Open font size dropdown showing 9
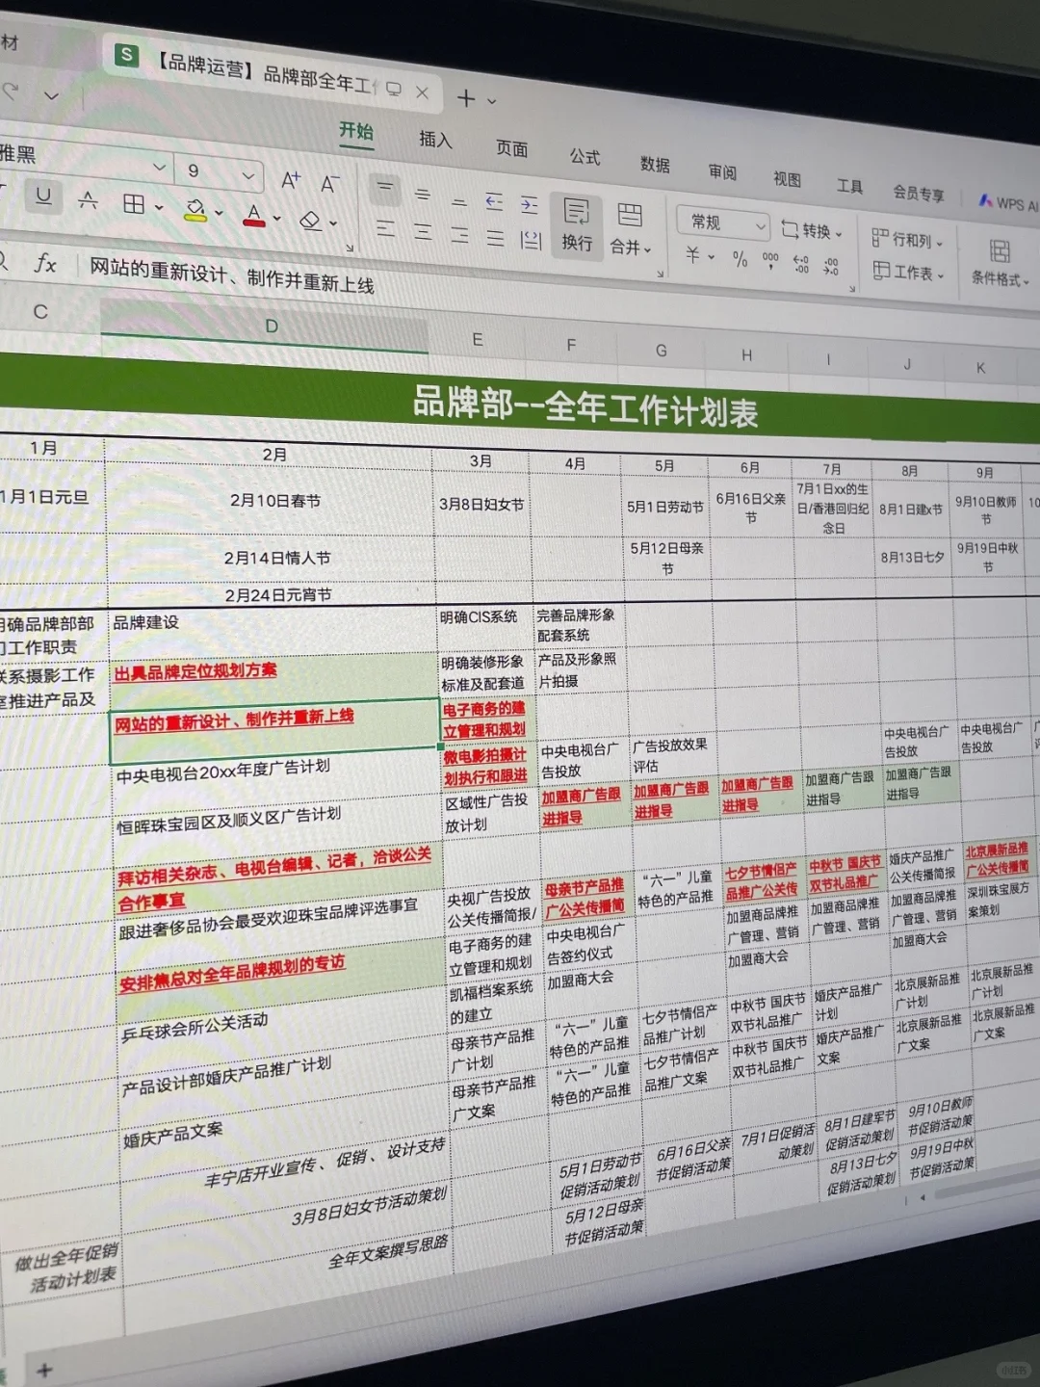 click(248, 175)
